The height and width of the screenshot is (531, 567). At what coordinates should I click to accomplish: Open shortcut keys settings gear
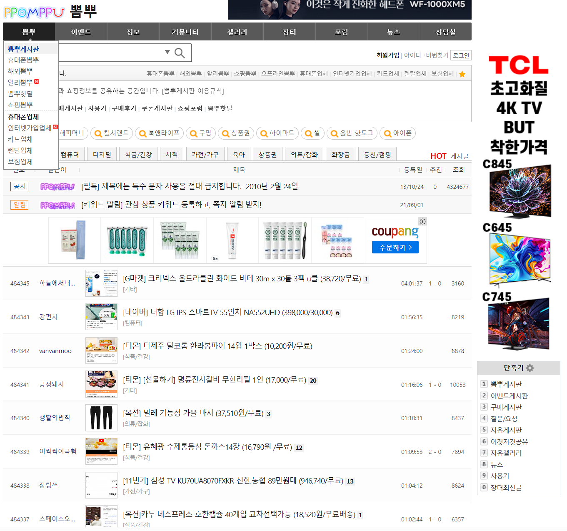pos(530,368)
